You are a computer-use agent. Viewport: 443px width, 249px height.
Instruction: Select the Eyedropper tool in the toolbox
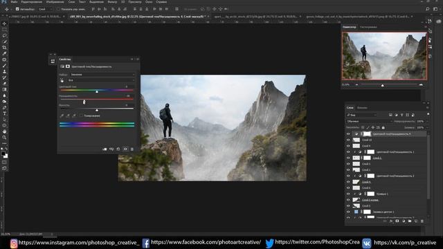(4, 54)
